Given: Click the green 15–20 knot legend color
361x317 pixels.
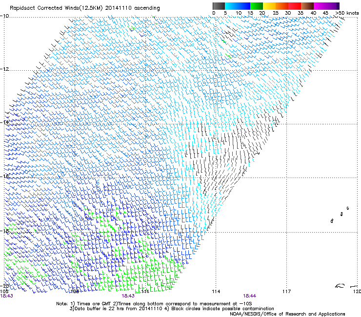Looking at the screenshot, I should pyautogui.click(x=257, y=6).
